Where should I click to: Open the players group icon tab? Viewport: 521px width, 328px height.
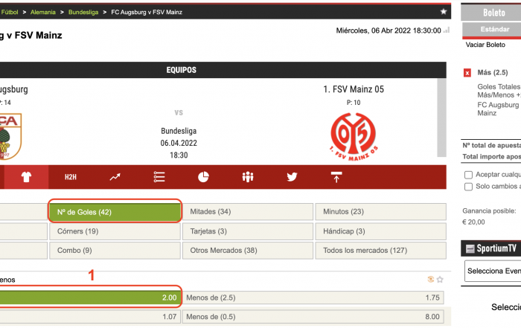pos(248,177)
